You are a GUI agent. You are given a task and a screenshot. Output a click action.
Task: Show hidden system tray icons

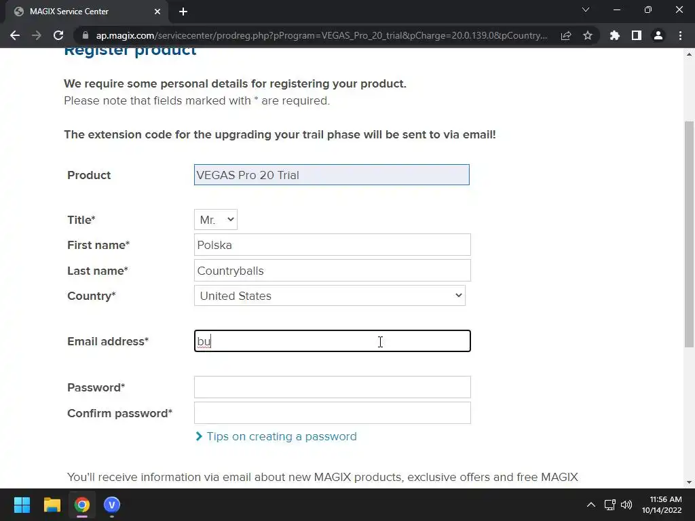pyautogui.click(x=591, y=505)
